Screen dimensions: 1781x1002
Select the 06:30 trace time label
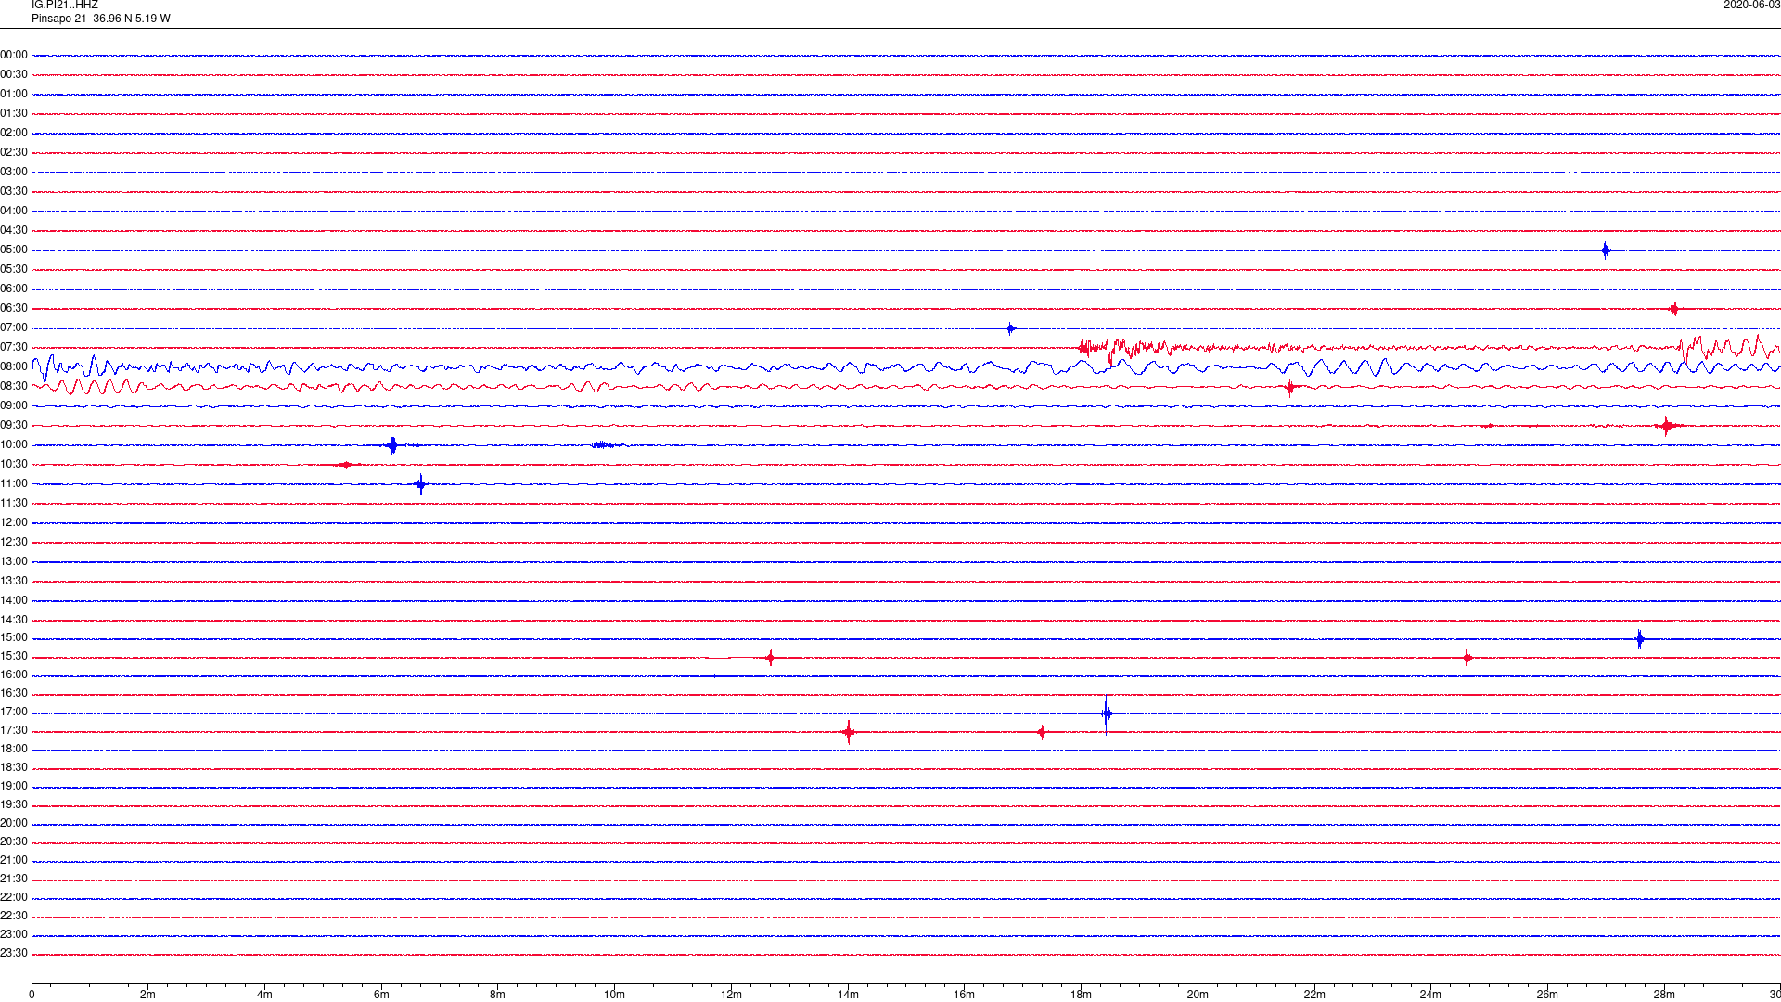pyautogui.click(x=14, y=308)
